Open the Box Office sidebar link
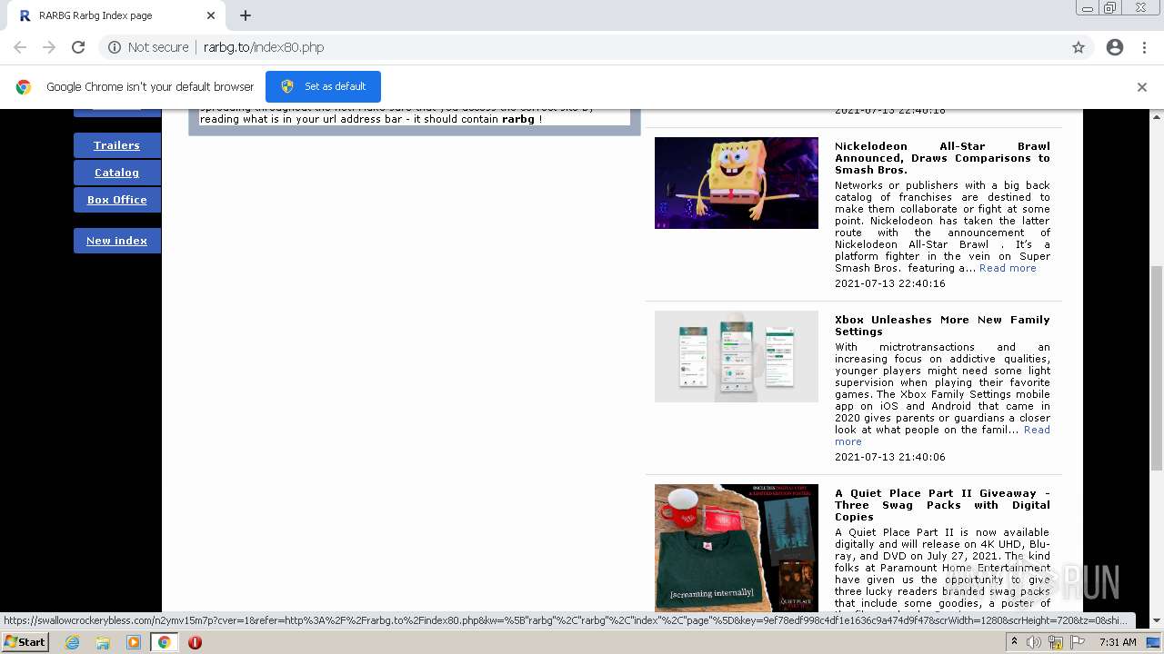Viewport: 1164px width, 654px height. 116,200
